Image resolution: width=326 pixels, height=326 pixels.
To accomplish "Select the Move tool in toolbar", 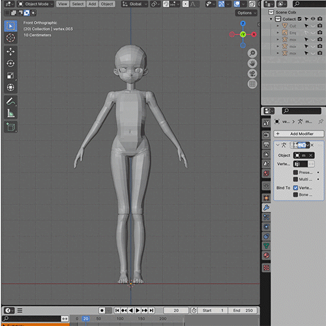I will pos(10,52).
